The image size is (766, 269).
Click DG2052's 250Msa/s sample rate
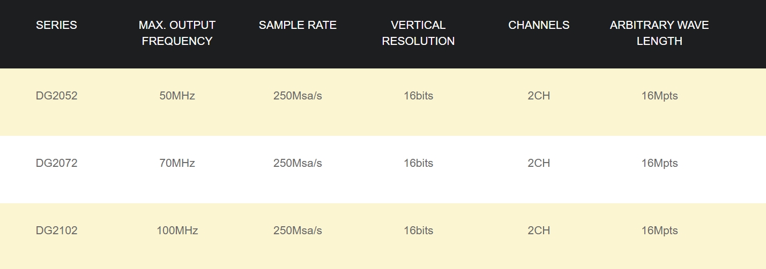pos(298,96)
